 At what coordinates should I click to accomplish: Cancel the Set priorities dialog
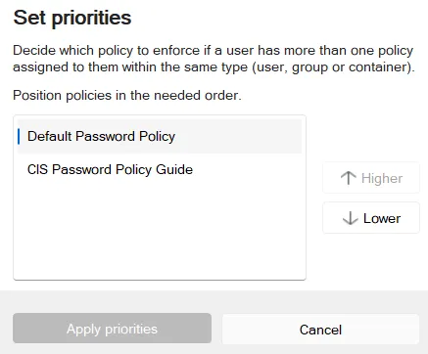point(320,330)
